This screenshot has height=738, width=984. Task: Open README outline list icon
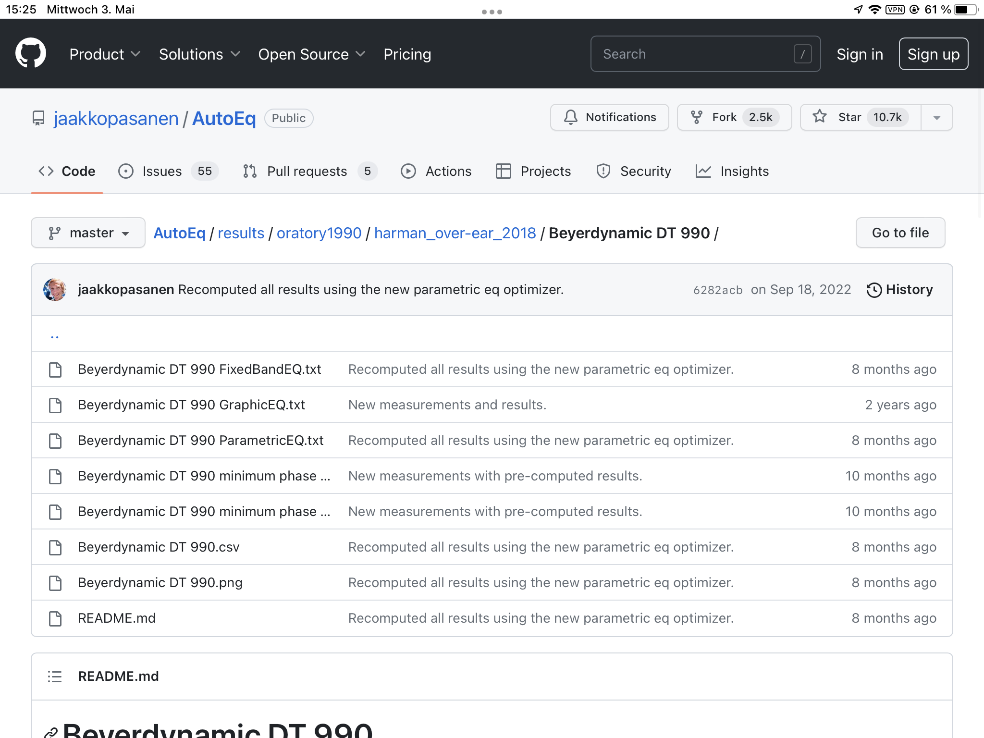click(55, 676)
